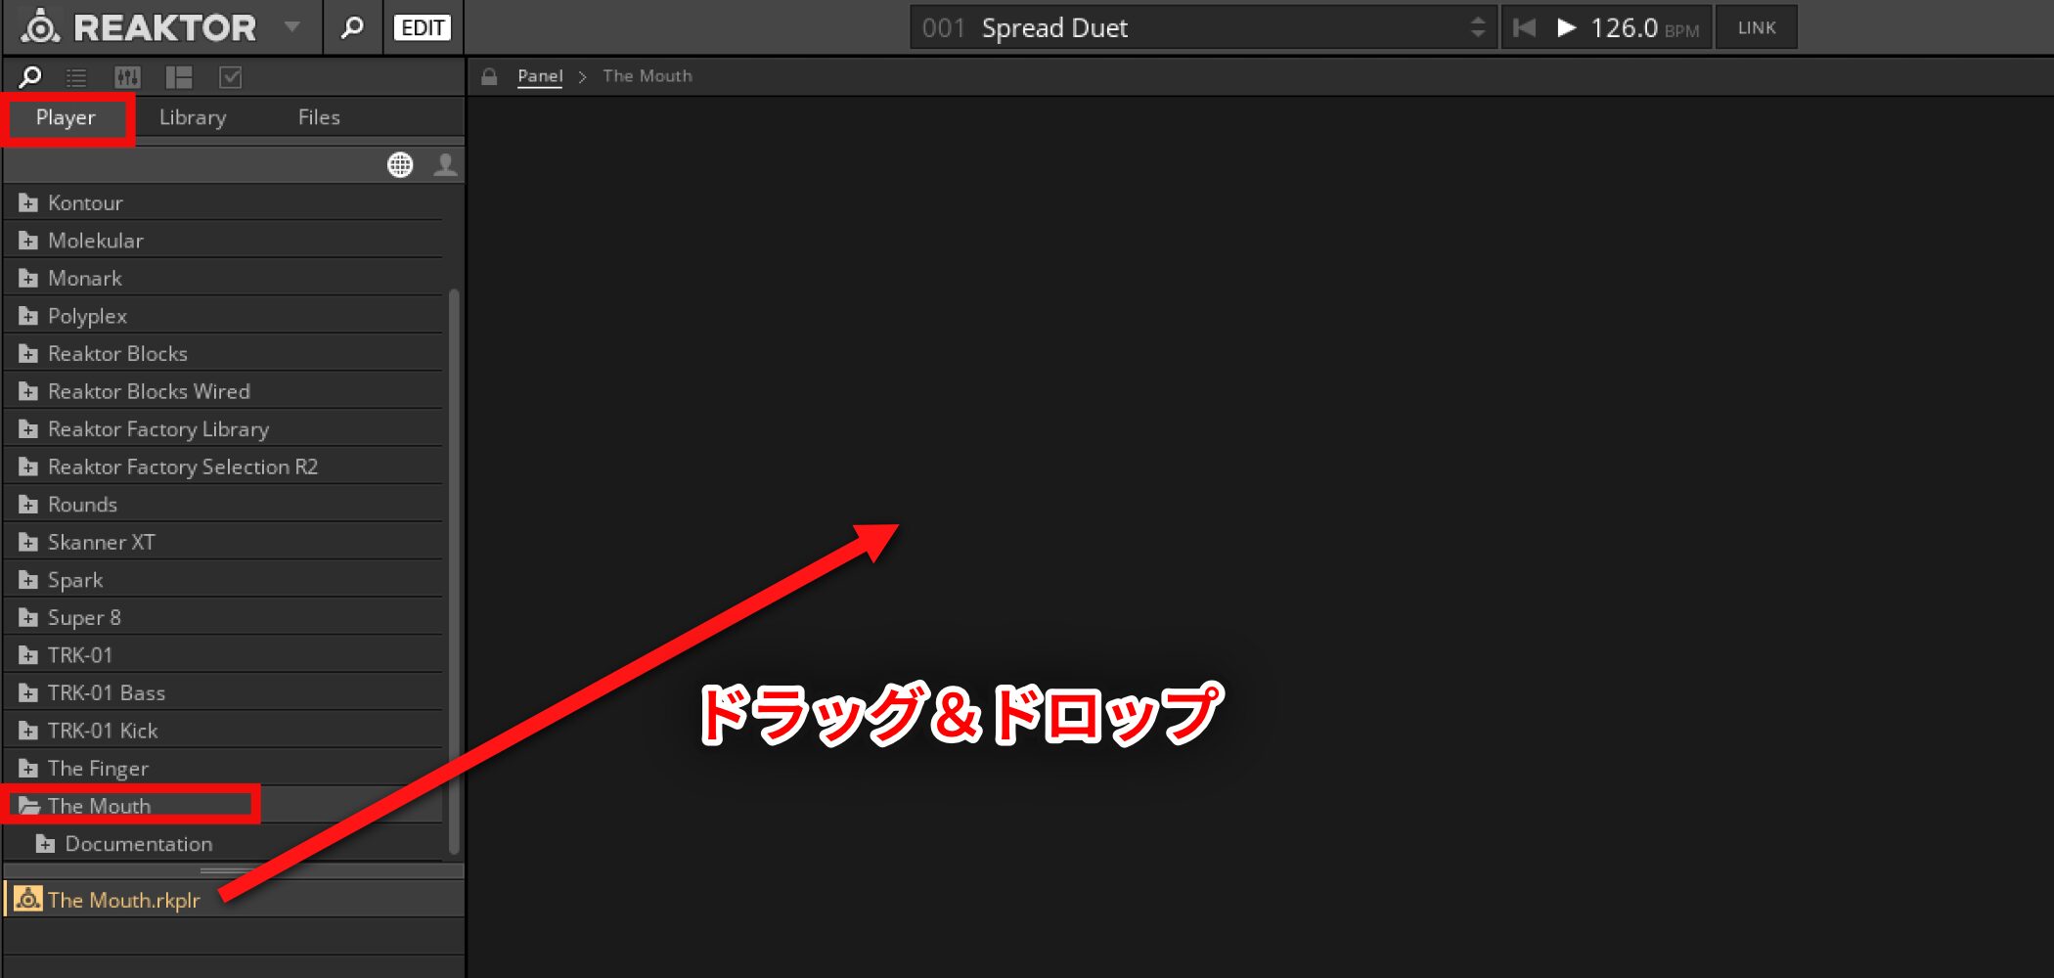Screen dimensions: 2054x978
Task: Show factory content with globe icon
Action: 400,164
